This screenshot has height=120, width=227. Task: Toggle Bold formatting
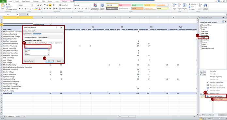click(x=20, y=8)
